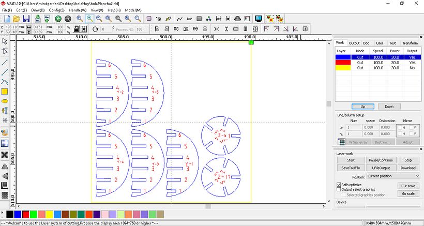Open the Model(M) menu
Screen dimensions: 424x226
click(133, 10)
